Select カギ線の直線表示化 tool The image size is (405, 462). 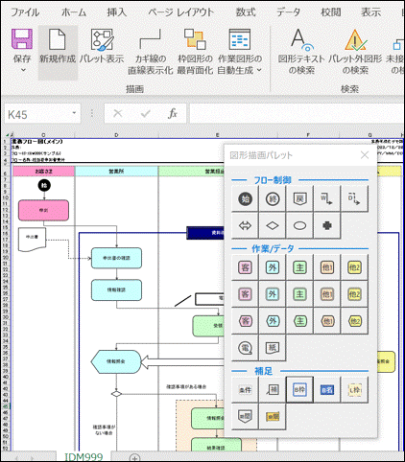click(151, 51)
